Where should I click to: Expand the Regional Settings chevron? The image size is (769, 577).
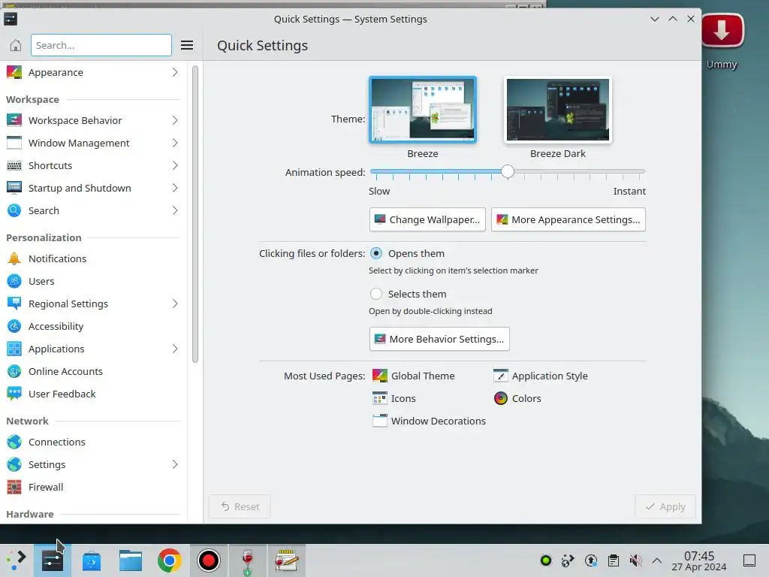175,304
